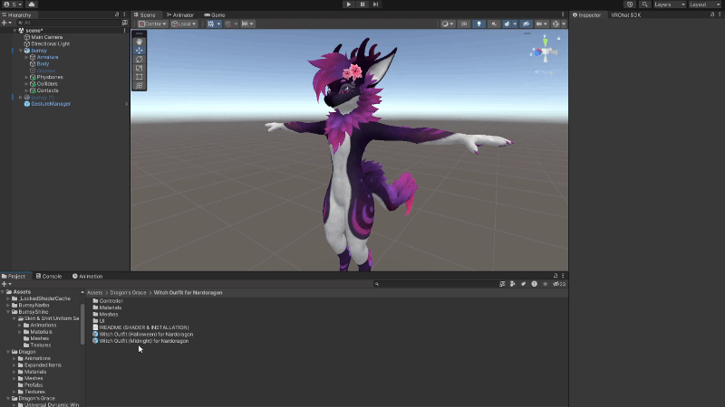The width and height of the screenshot is (725, 407).
Task: Open the scene camera settings dropdown
Action: click(x=541, y=24)
